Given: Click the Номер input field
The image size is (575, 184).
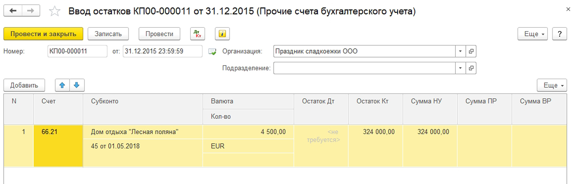Looking at the screenshot, I should [77, 51].
